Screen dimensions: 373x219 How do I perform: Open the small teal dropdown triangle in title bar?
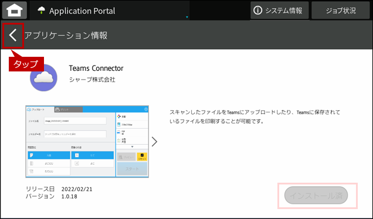[187, 17]
